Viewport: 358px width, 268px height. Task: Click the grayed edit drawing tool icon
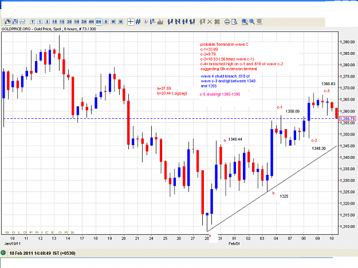(x=202, y=22)
